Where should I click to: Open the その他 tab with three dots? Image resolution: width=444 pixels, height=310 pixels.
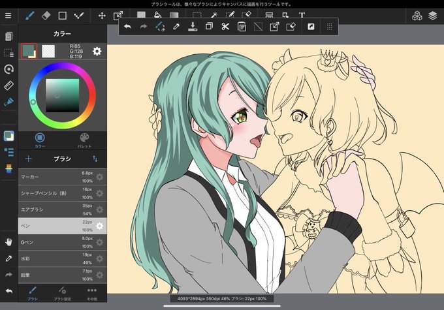point(92,293)
